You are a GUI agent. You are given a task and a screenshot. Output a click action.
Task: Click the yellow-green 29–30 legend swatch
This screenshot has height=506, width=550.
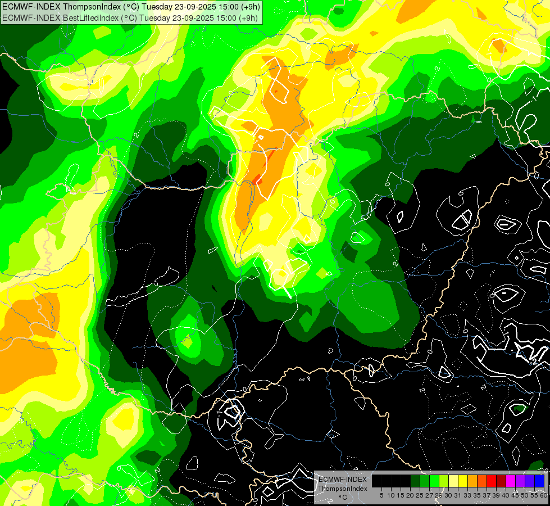pos(444,481)
